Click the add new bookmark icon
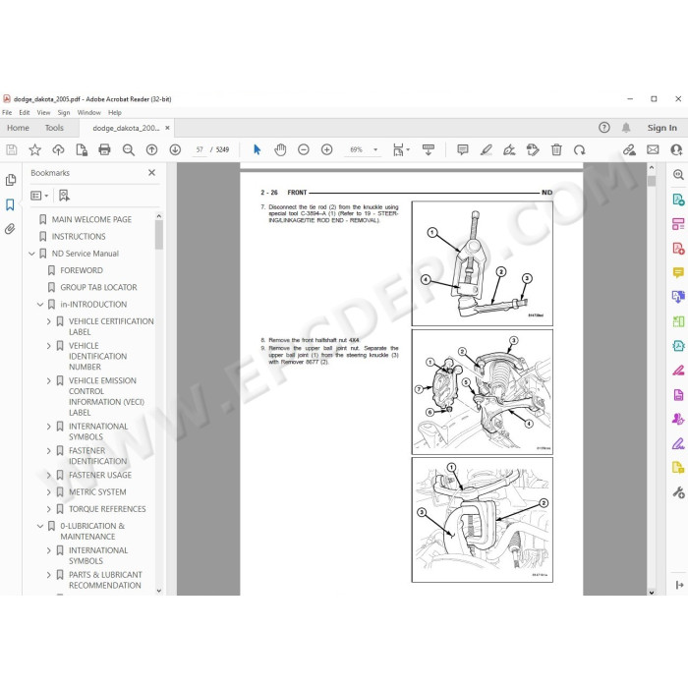This screenshot has height=688, width=688. pyautogui.click(x=64, y=196)
